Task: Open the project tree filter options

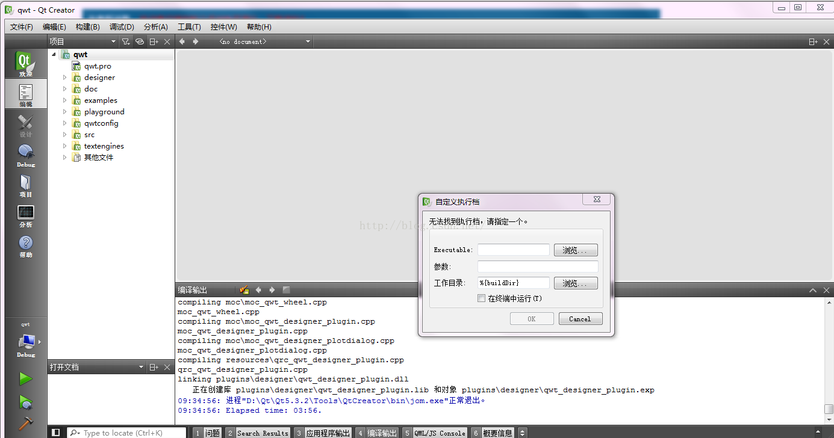Action: [125, 42]
